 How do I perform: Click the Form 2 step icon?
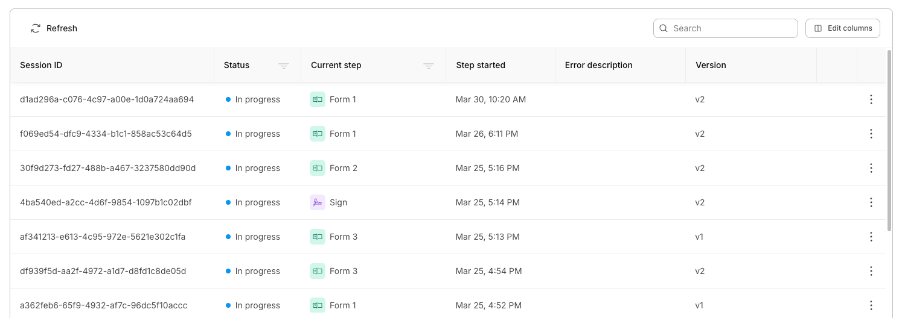[x=318, y=168]
